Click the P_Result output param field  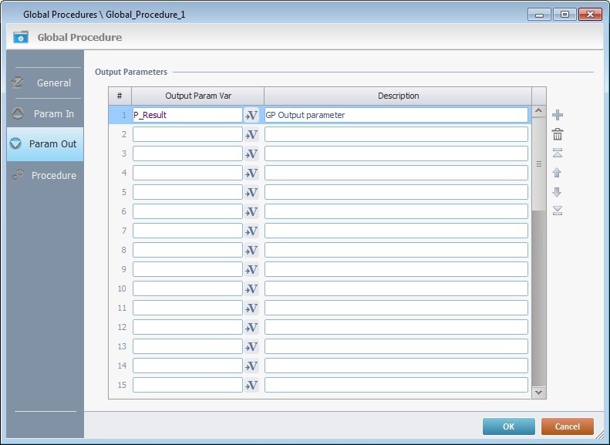[187, 115]
